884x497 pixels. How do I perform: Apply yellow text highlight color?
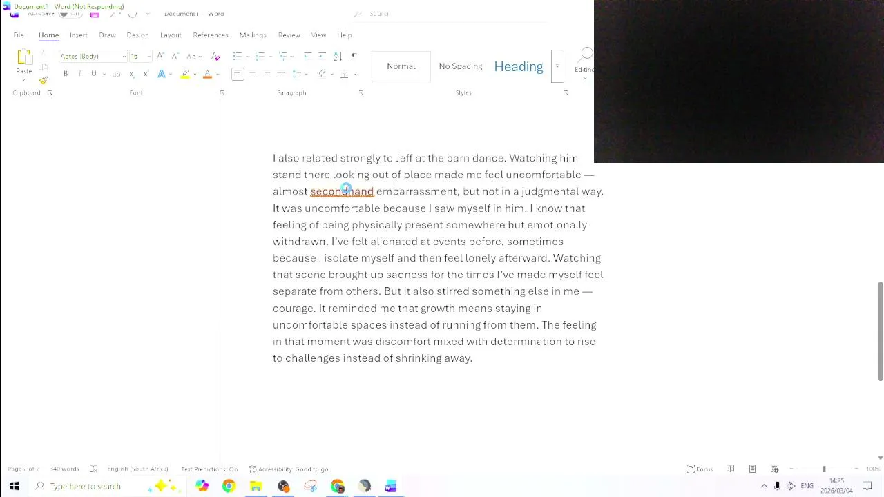tap(184, 74)
